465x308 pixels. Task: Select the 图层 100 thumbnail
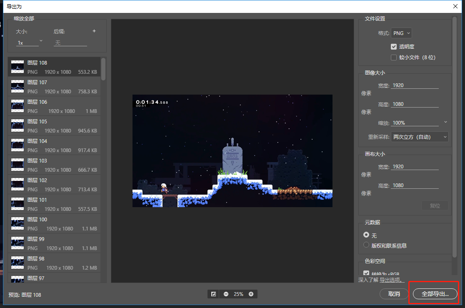(x=17, y=223)
